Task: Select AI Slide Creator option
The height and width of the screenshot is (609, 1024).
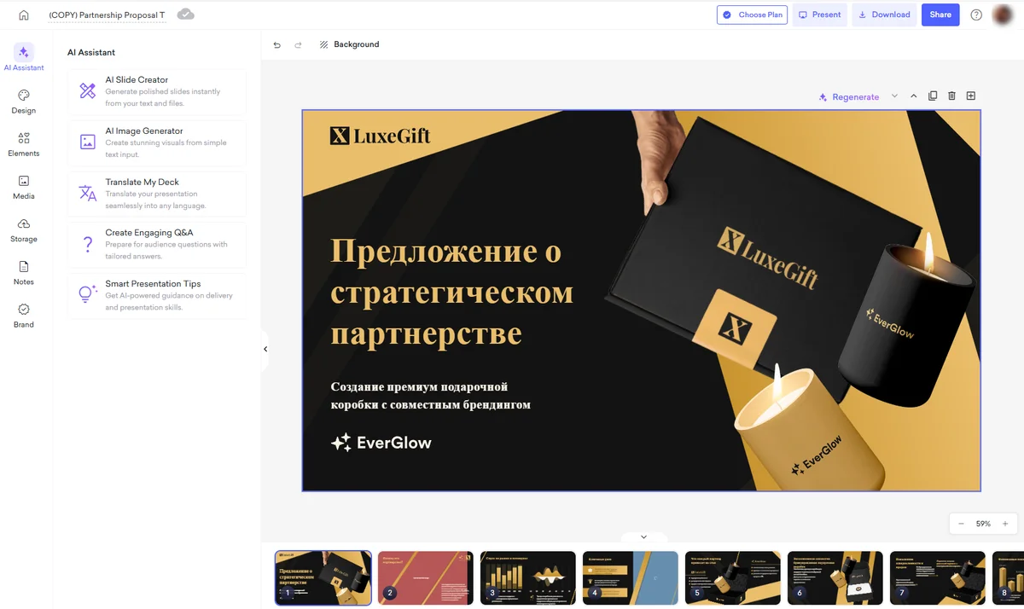Action: (157, 91)
